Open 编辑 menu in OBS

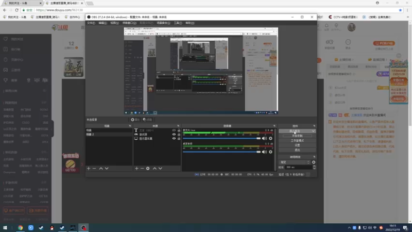pyautogui.click(x=102, y=23)
